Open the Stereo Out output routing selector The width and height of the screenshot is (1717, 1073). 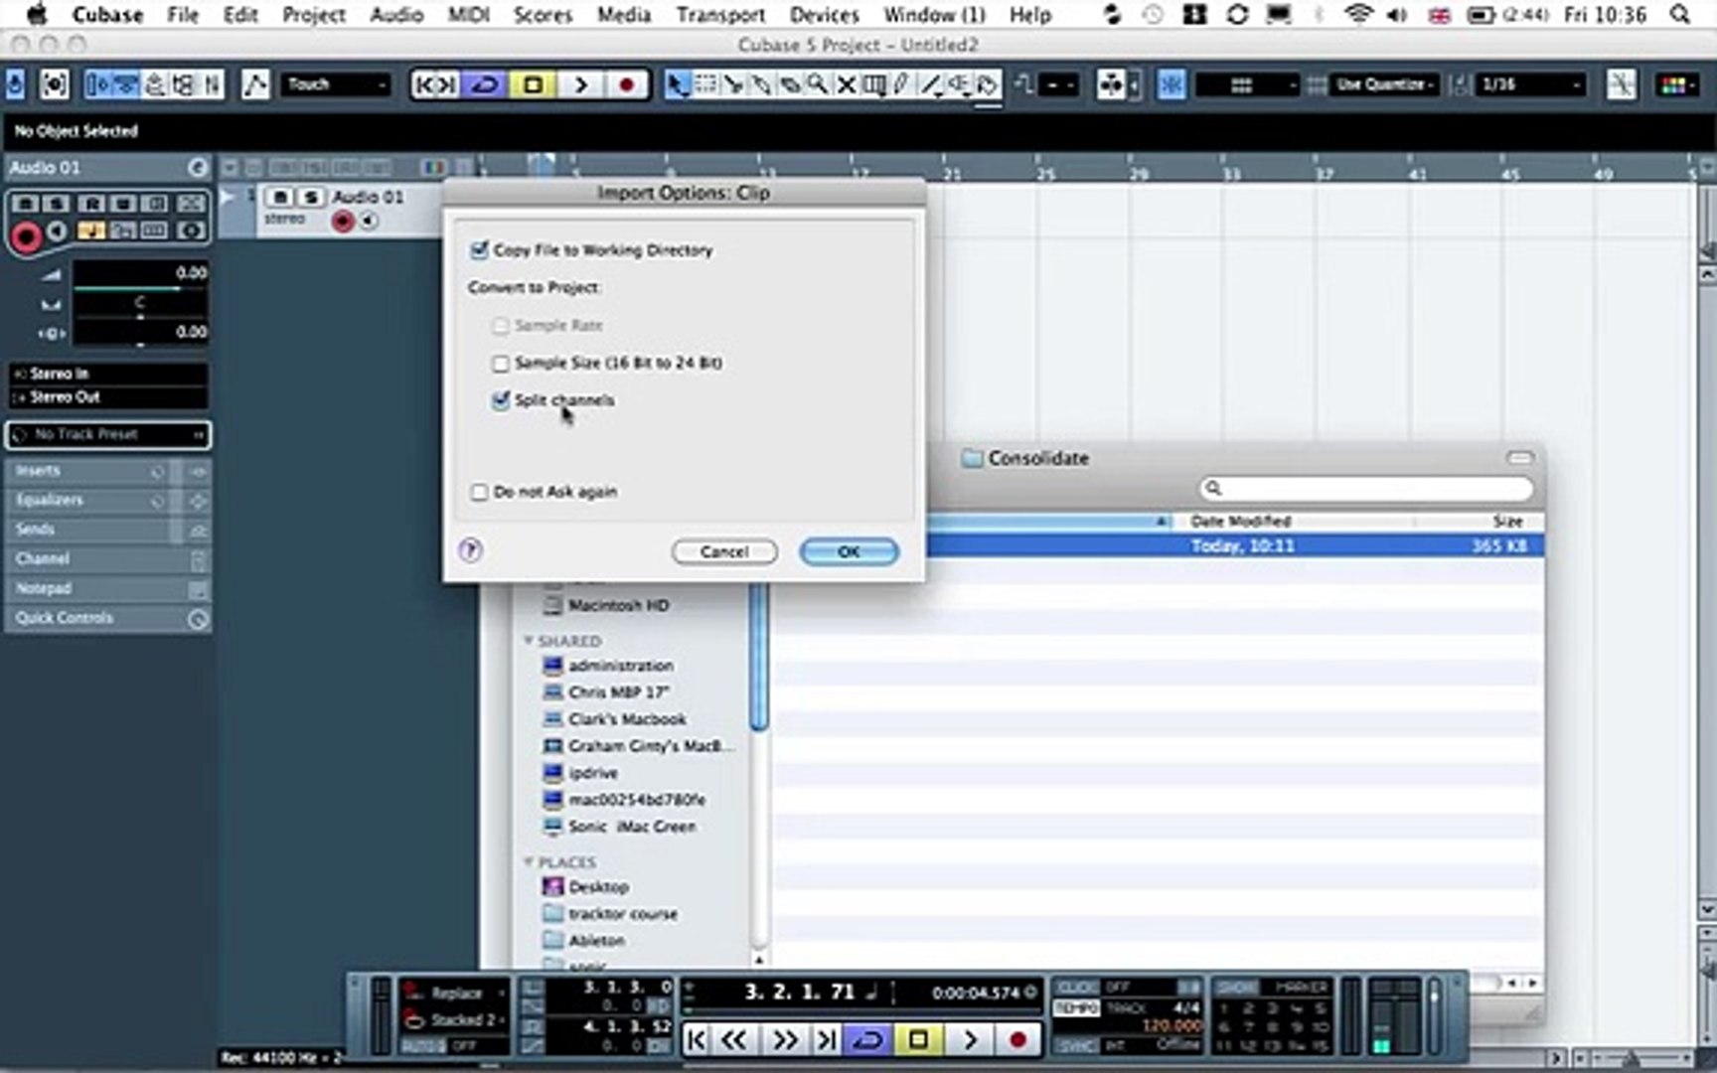coord(108,397)
